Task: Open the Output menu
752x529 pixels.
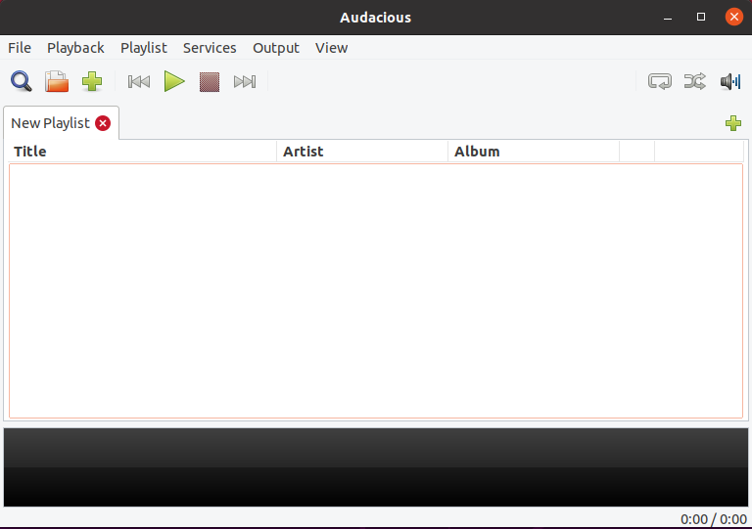Action: [276, 48]
